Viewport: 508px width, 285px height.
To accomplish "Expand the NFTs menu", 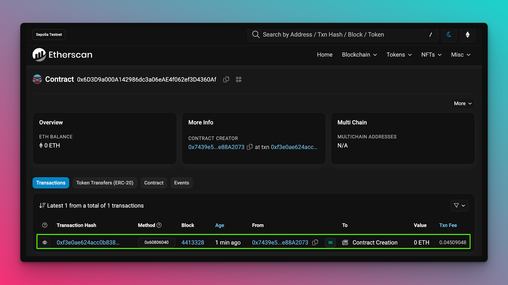I will (x=431, y=55).
